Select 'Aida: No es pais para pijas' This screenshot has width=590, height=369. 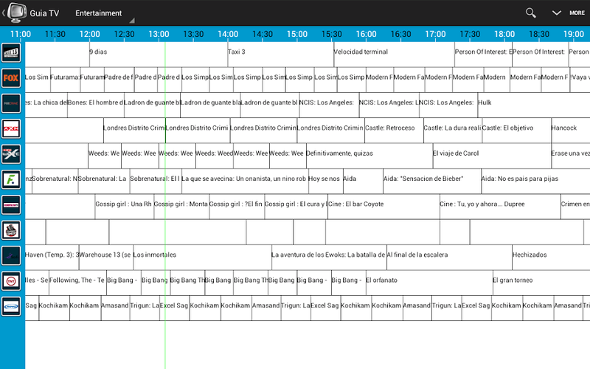(535, 181)
